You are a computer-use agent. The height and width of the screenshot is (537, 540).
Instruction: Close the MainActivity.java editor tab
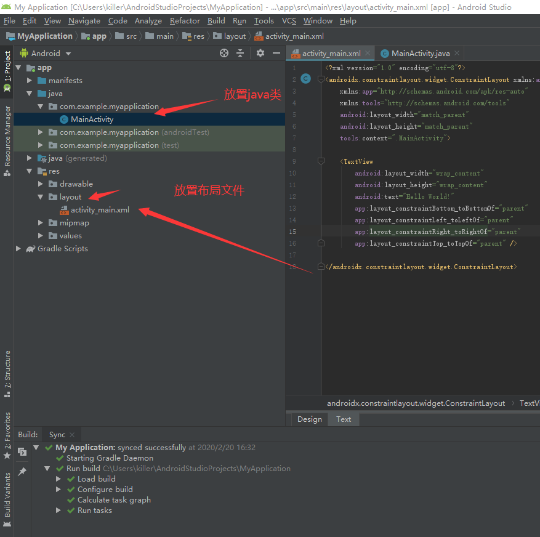coord(457,53)
